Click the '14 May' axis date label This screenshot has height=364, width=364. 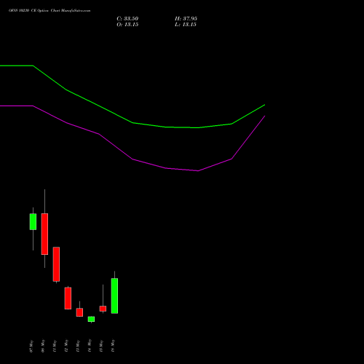(x=90, y=346)
